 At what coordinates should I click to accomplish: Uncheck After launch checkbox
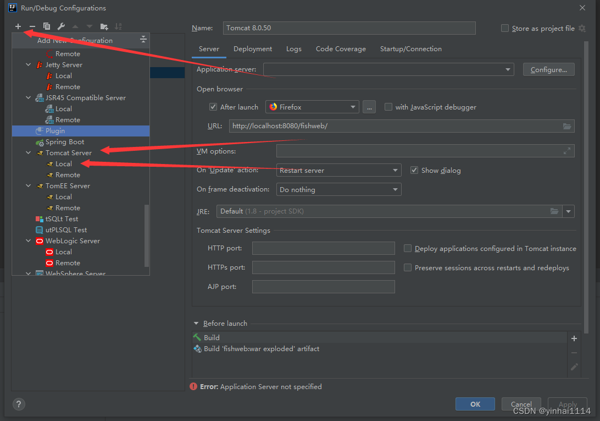click(213, 107)
